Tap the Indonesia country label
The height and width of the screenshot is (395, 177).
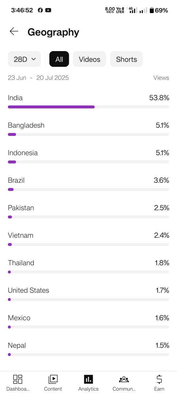click(23, 153)
